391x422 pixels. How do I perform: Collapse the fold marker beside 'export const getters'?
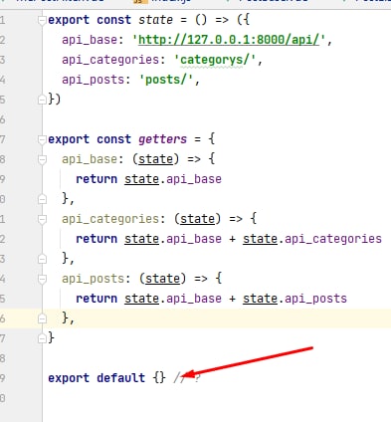click(42, 140)
